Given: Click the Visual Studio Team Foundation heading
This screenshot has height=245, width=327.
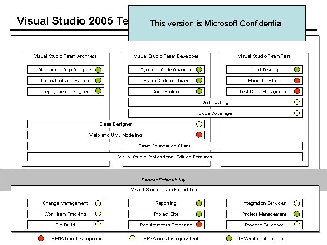Looking at the screenshot, I should pos(164,189).
